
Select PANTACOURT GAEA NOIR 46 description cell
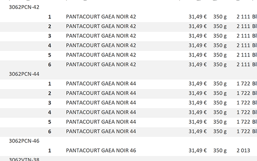click(x=101, y=151)
